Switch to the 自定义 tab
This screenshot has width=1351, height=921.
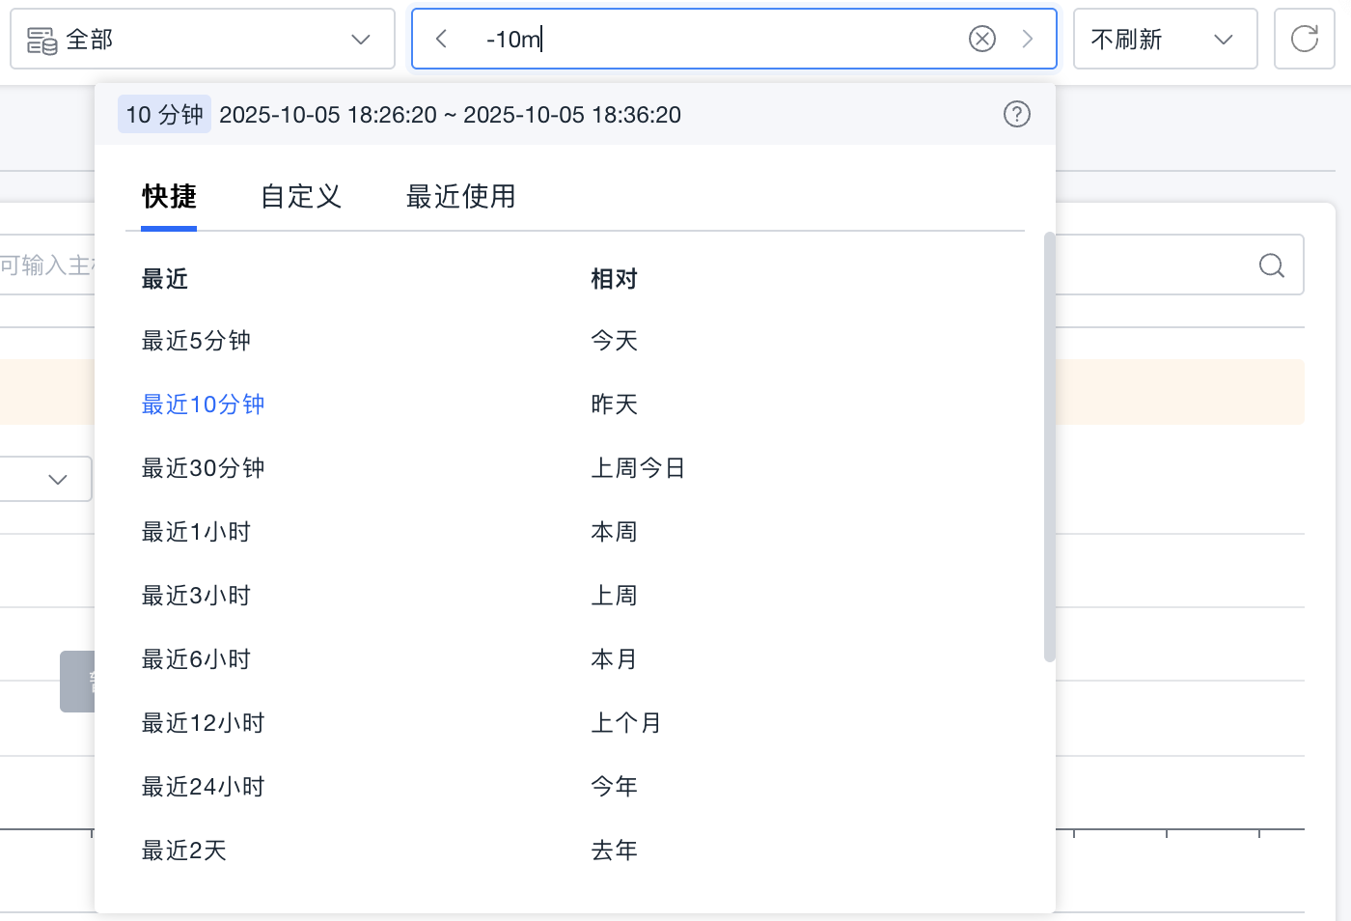(301, 197)
